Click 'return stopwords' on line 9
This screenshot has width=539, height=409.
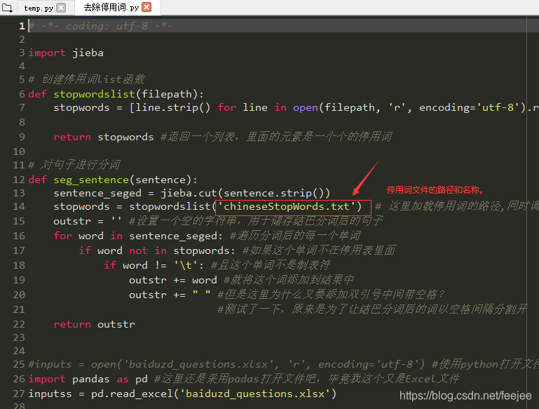[104, 137]
